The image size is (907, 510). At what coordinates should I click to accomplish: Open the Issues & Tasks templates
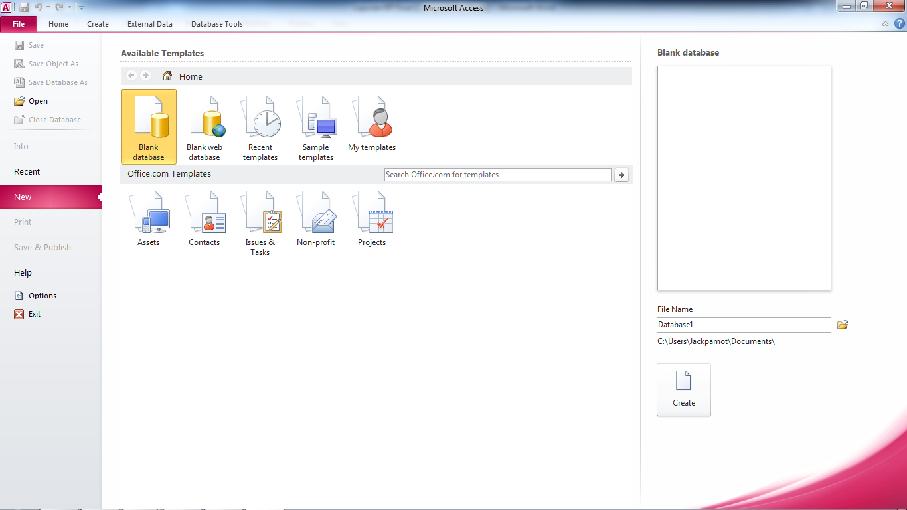coord(260,222)
